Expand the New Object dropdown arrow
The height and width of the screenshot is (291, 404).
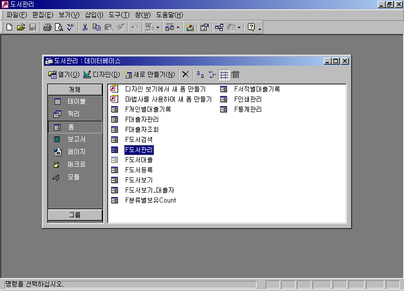pos(239,27)
